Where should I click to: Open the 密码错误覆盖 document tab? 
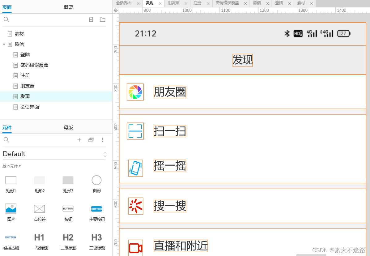(x=227, y=3)
